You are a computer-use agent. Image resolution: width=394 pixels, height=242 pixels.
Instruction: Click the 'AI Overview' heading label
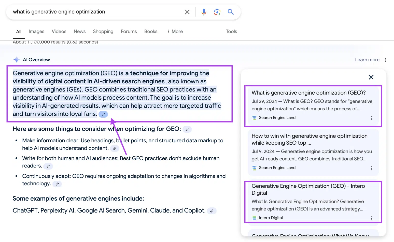pos(36,60)
